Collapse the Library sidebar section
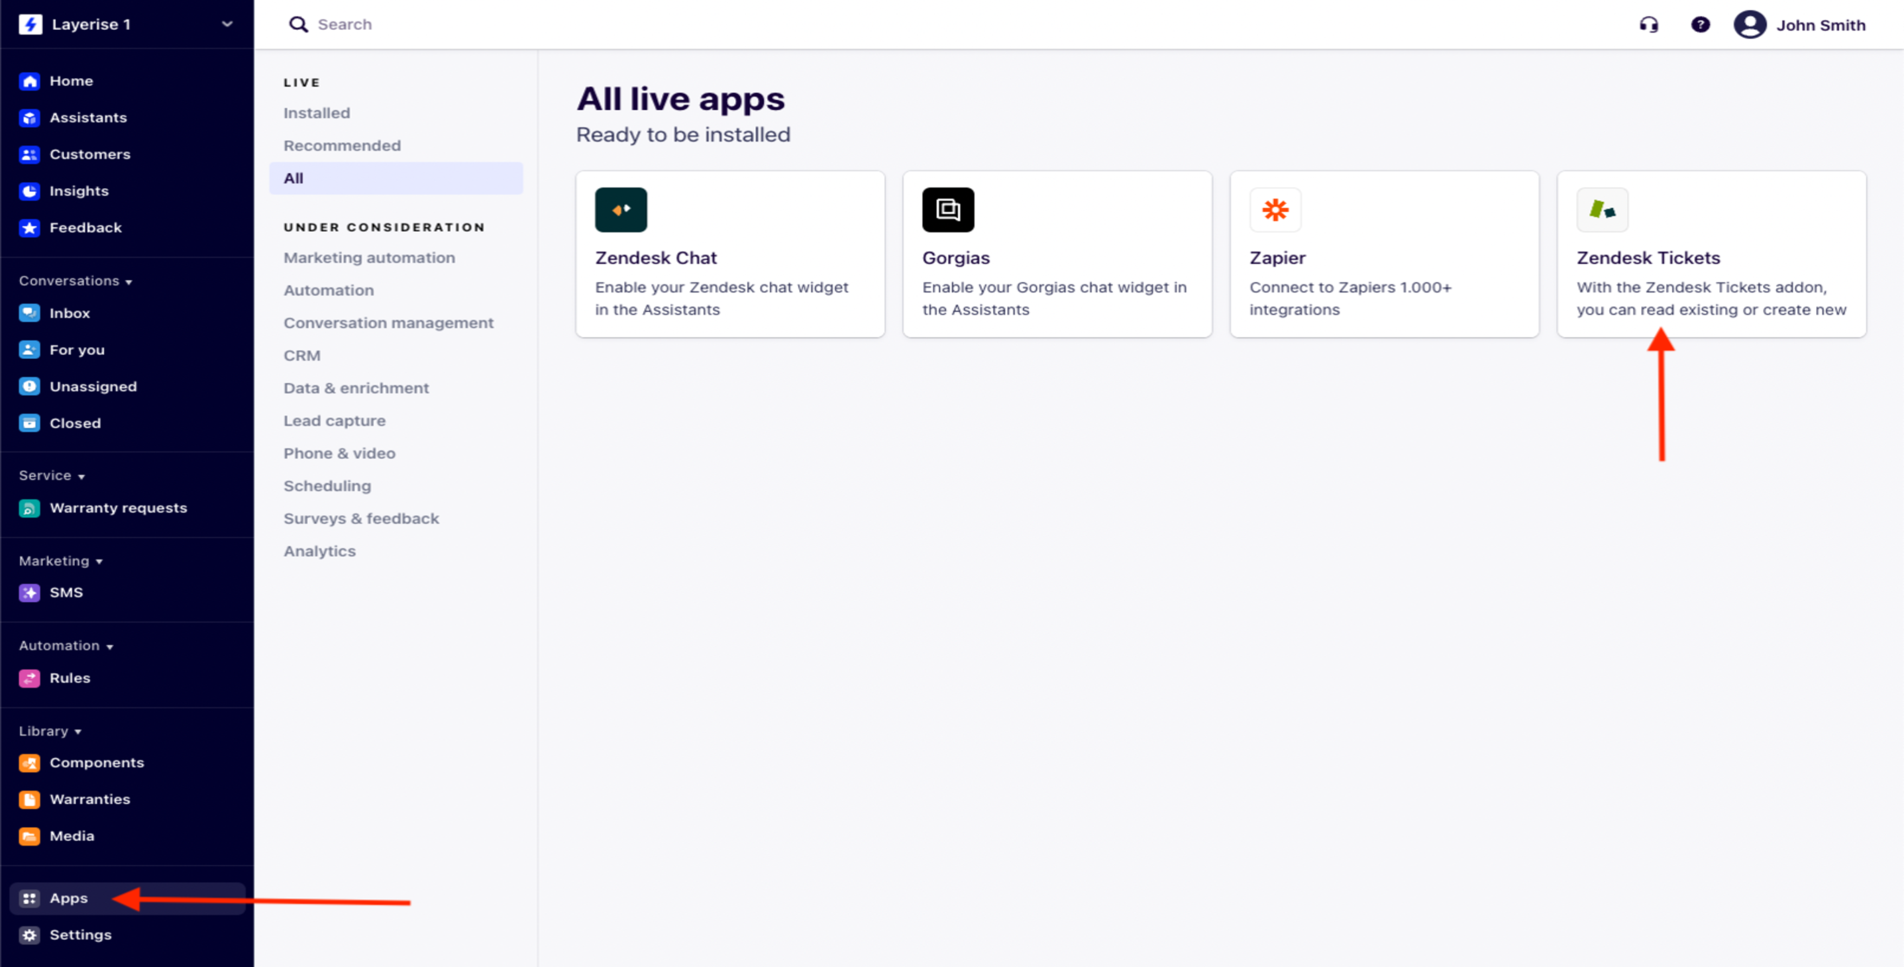Image resolution: width=1904 pixels, height=967 pixels. tap(50, 731)
